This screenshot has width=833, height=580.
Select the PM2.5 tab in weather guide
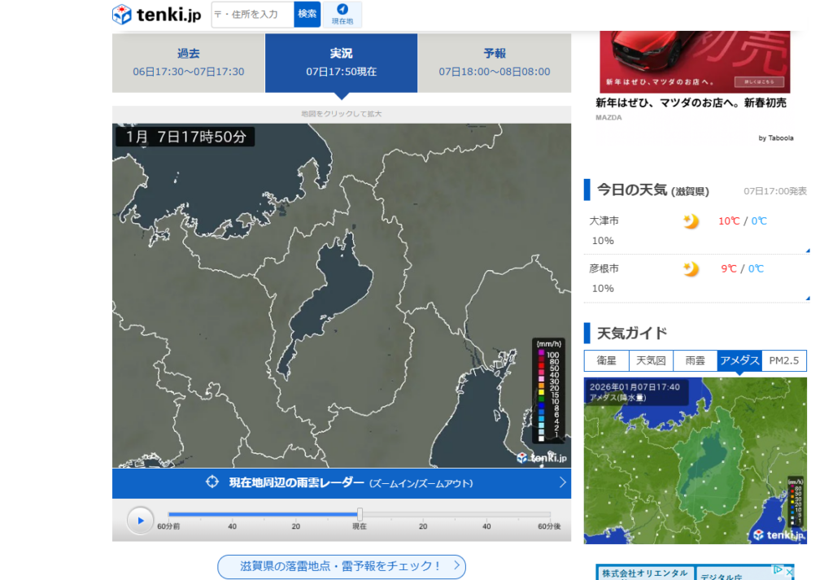784,360
